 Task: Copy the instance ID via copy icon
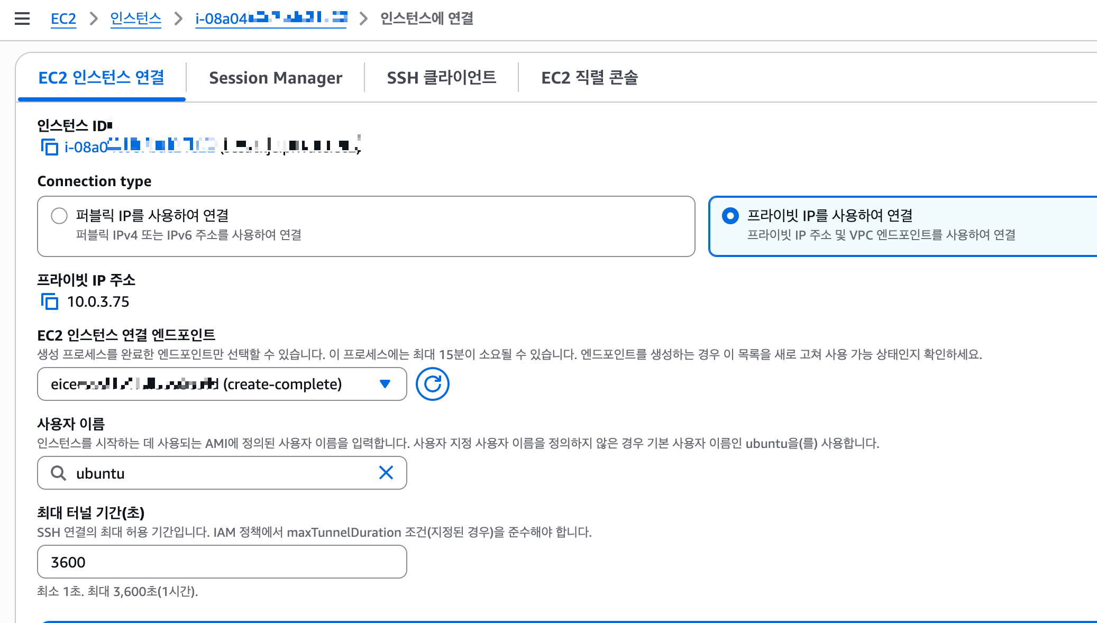(x=49, y=146)
